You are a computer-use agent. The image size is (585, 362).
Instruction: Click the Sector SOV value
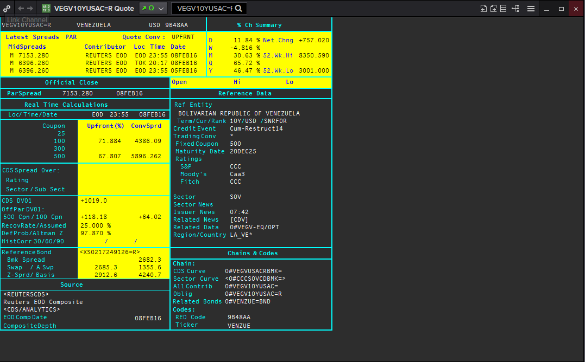(x=235, y=197)
